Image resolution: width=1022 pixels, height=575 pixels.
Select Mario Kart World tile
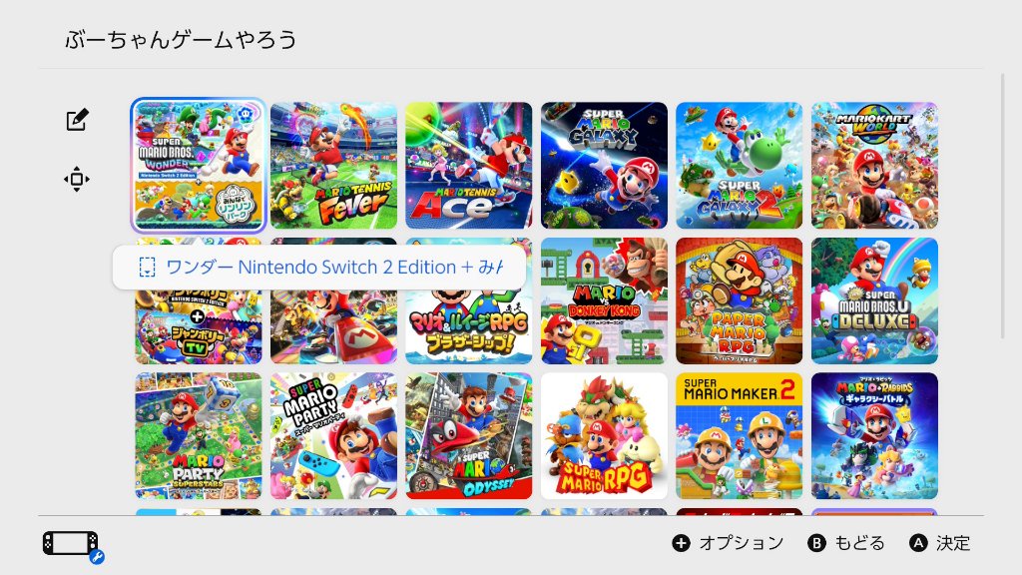(x=874, y=166)
